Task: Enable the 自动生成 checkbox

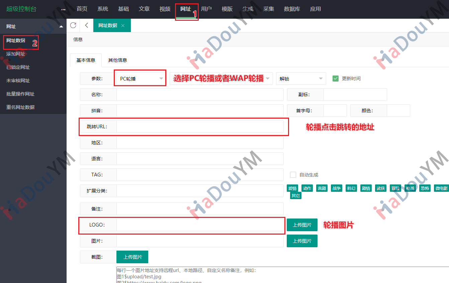Action: [x=293, y=175]
